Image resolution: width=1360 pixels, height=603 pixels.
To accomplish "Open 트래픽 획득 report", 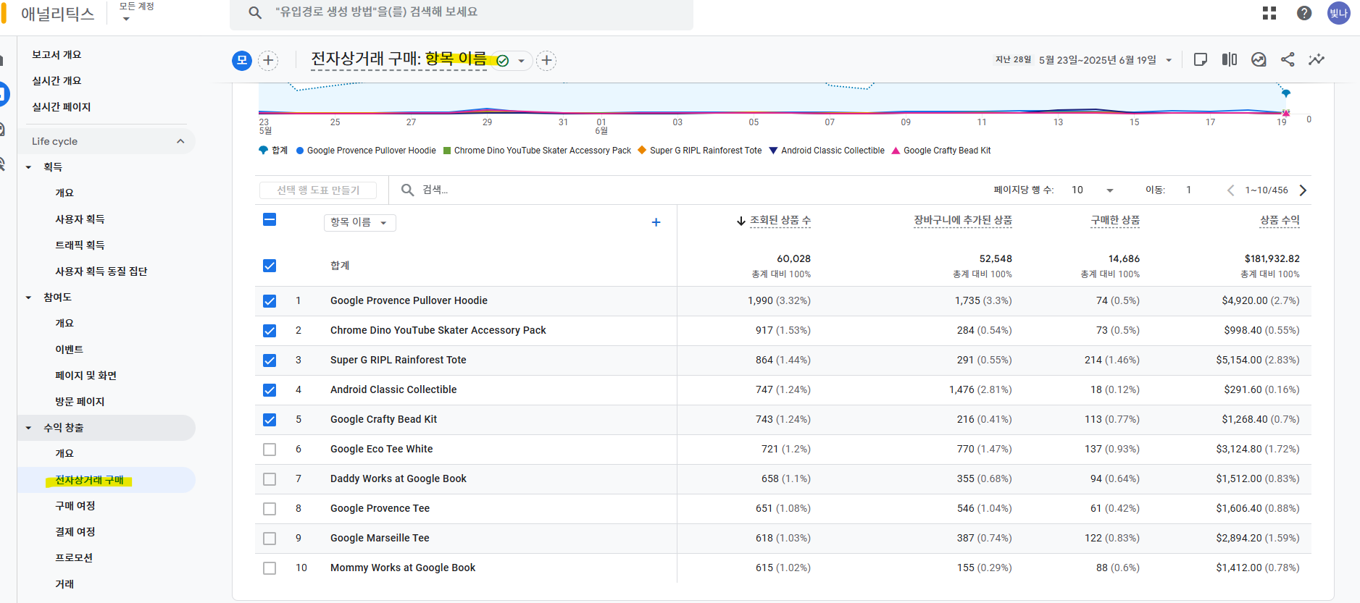I will [x=80, y=245].
